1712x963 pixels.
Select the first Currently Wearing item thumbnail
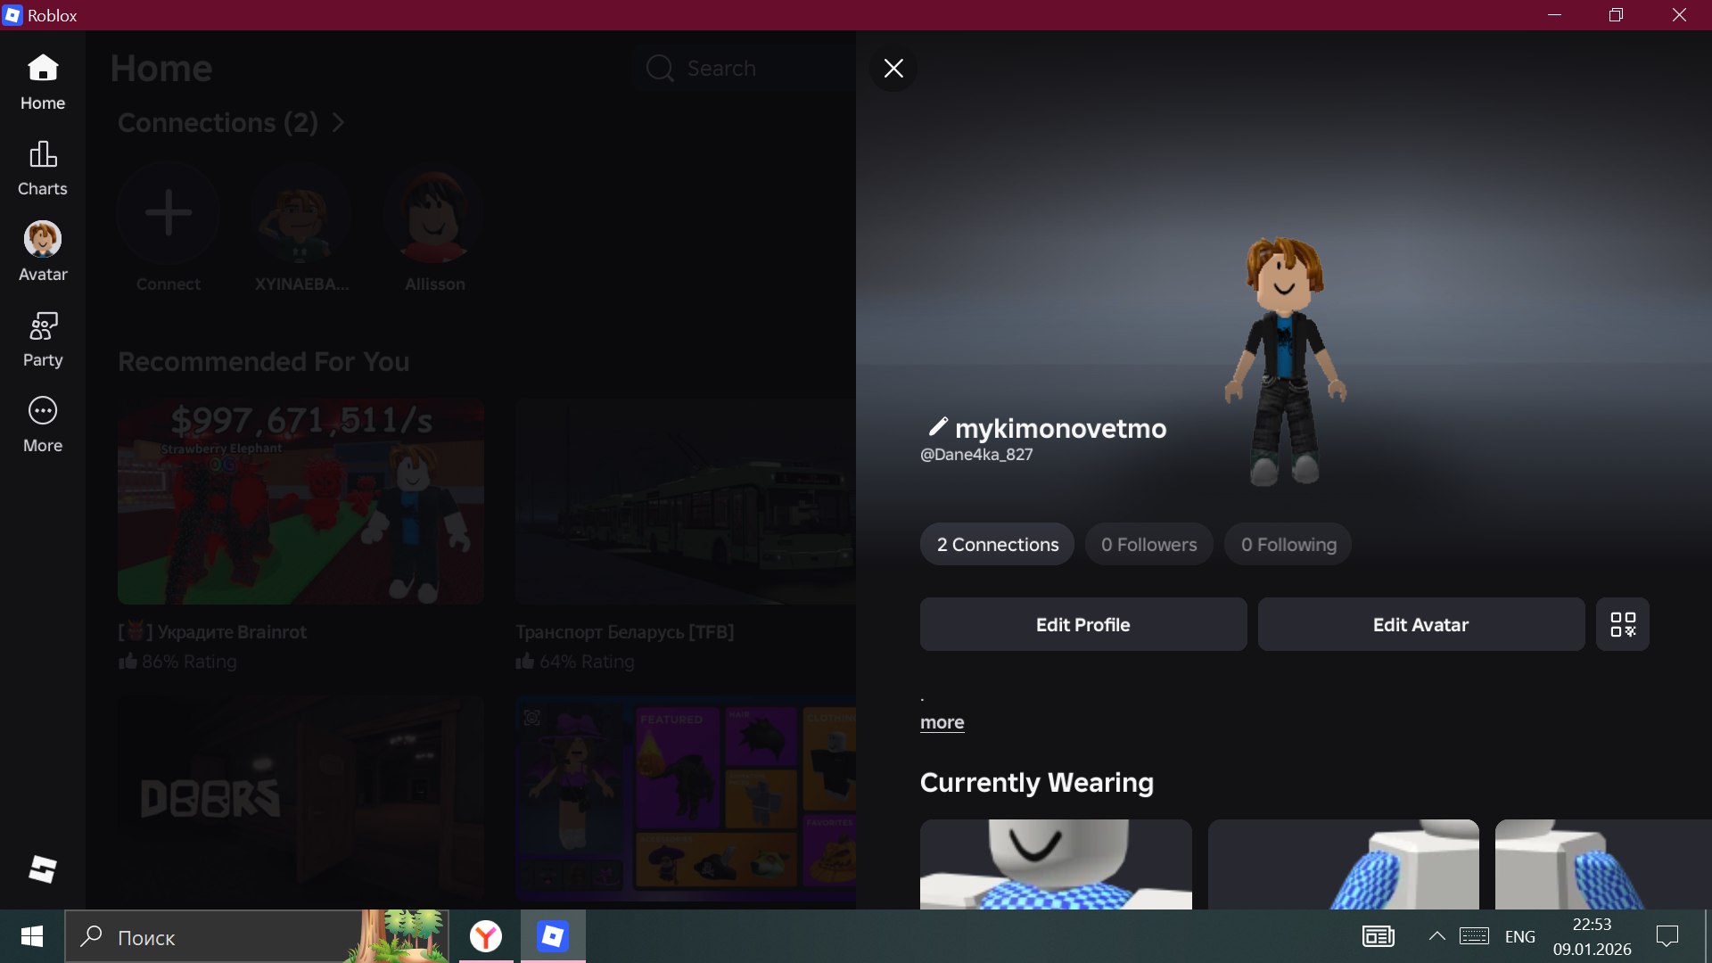coord(1056,863)
